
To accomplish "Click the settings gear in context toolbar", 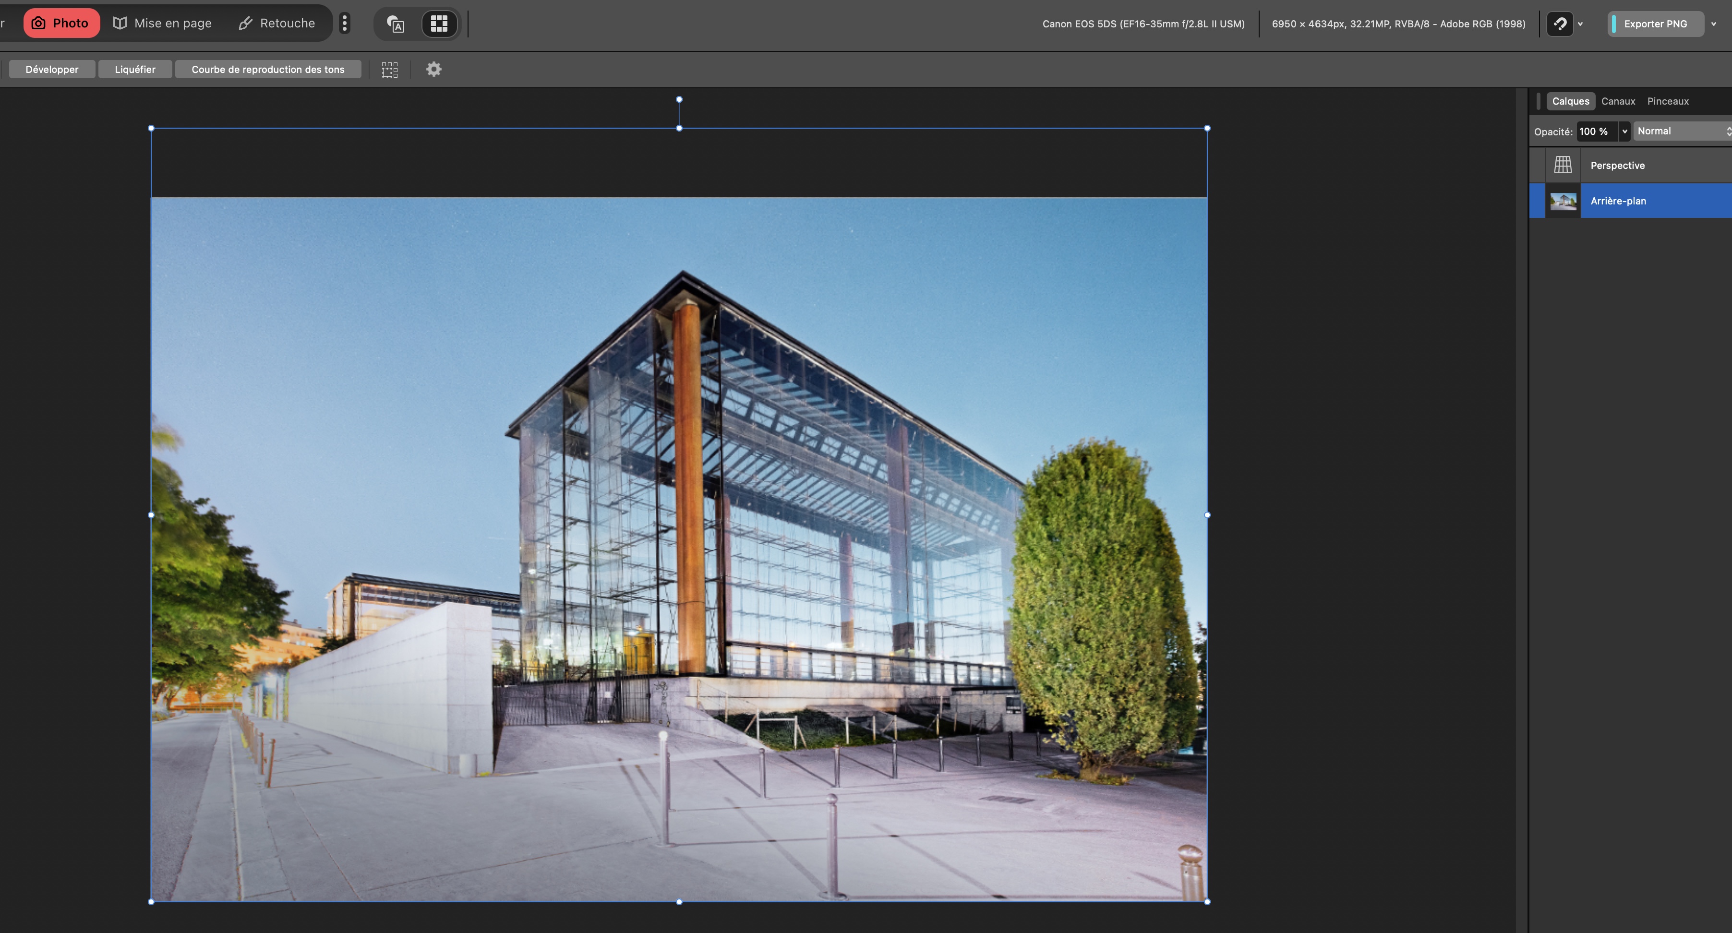I will 433,69.
